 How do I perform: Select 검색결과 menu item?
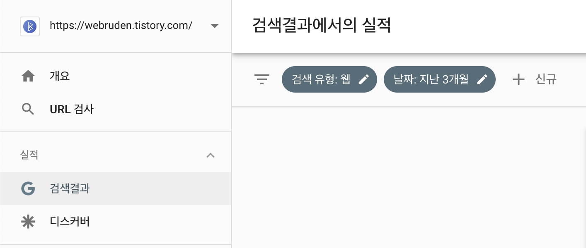[116, 188]
